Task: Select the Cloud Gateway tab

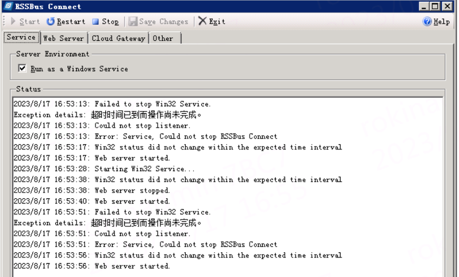Action: [x=119, y=39]
